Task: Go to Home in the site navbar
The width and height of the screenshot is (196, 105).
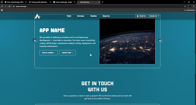Action: click(69, 16)
